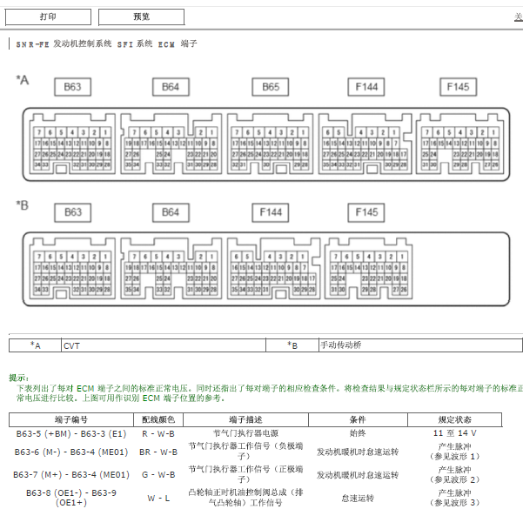Image resolution: width=523 pixels, height=509 pixels.
Task: Select the B65 connector label in diagram *A
Action: 271,87
